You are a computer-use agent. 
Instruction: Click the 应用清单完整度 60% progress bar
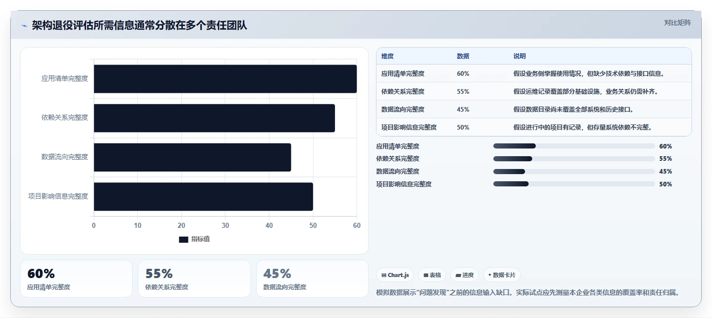[574, 146]
